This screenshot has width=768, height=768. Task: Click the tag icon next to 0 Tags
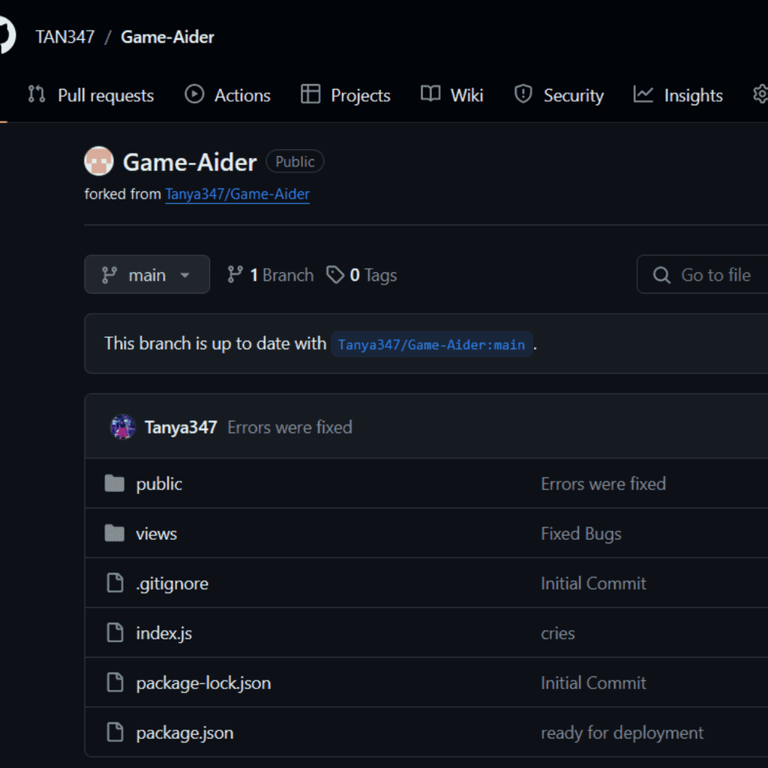335,274
